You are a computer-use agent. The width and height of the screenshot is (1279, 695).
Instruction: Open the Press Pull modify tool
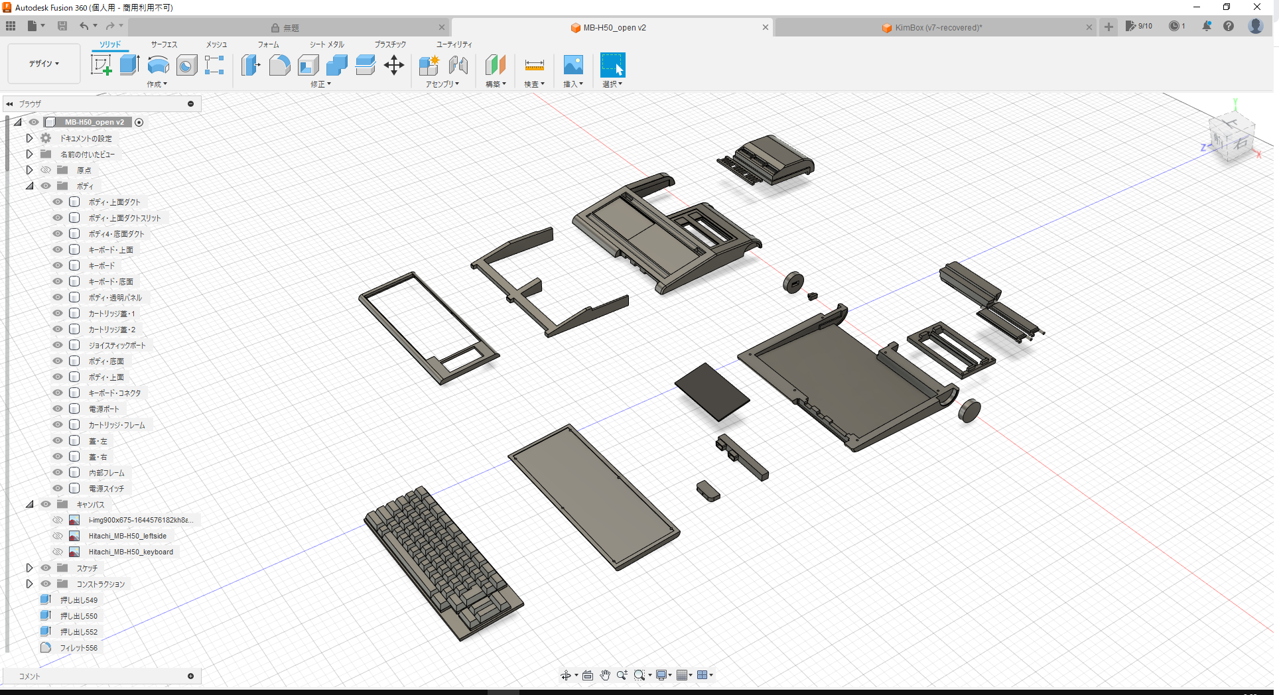(x=251, y=65)
